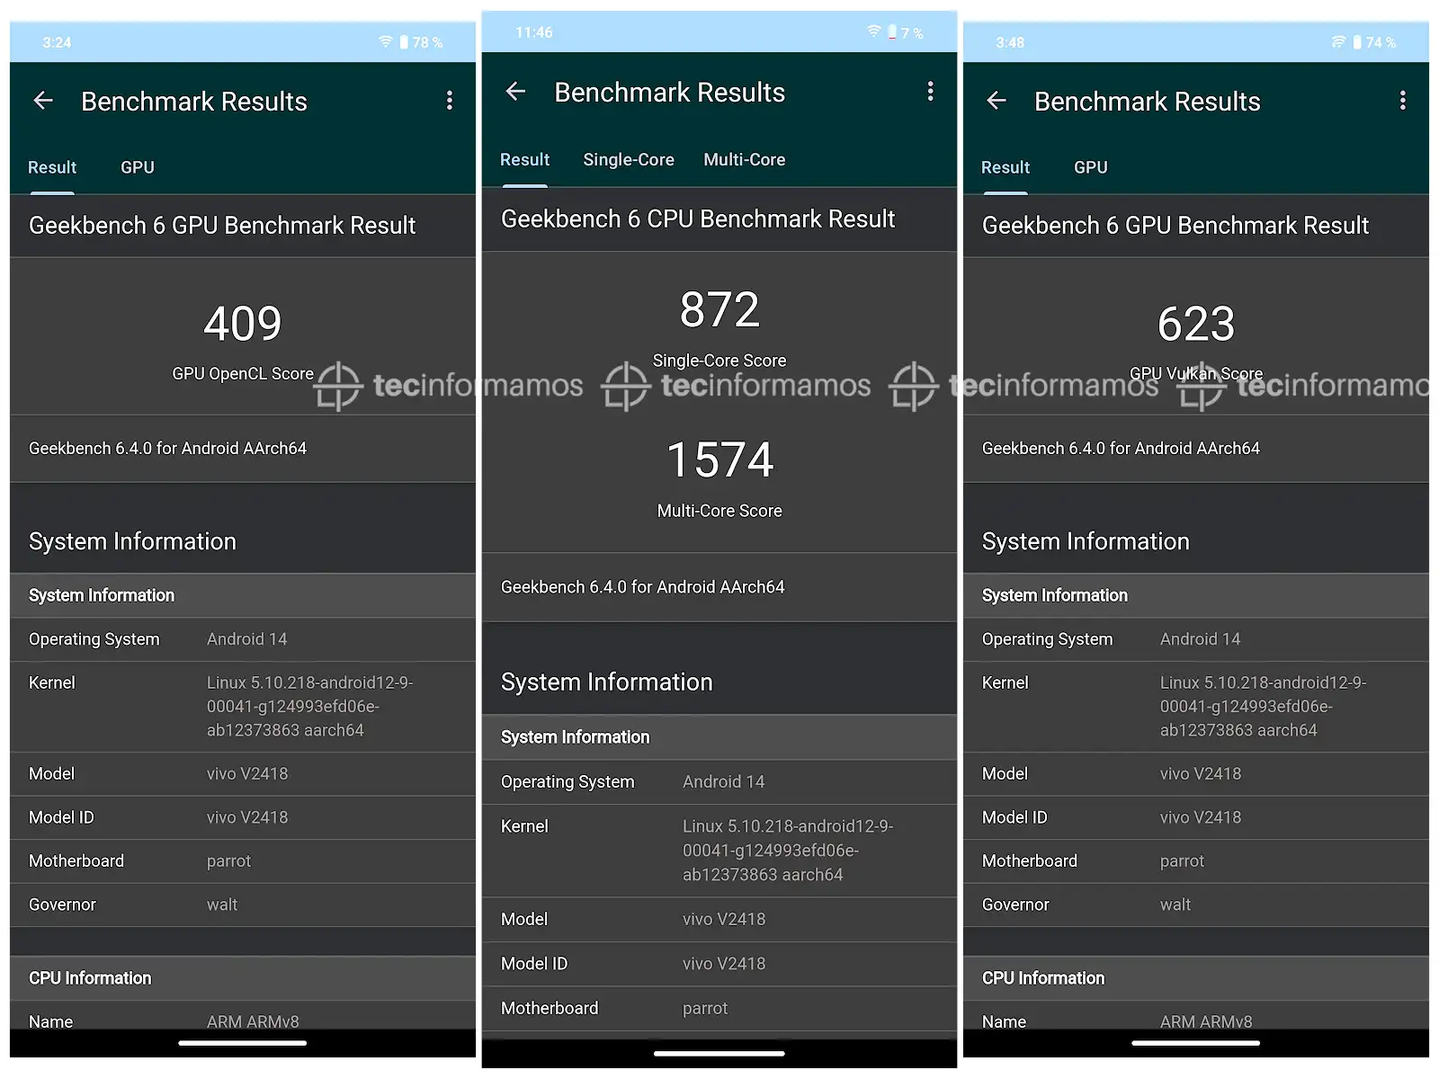Switch to the Single-Core tab

[629, 159]
